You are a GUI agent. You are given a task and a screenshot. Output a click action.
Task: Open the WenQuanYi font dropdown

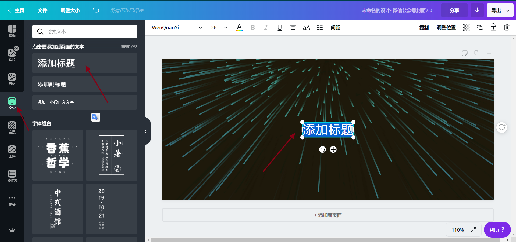177,27
